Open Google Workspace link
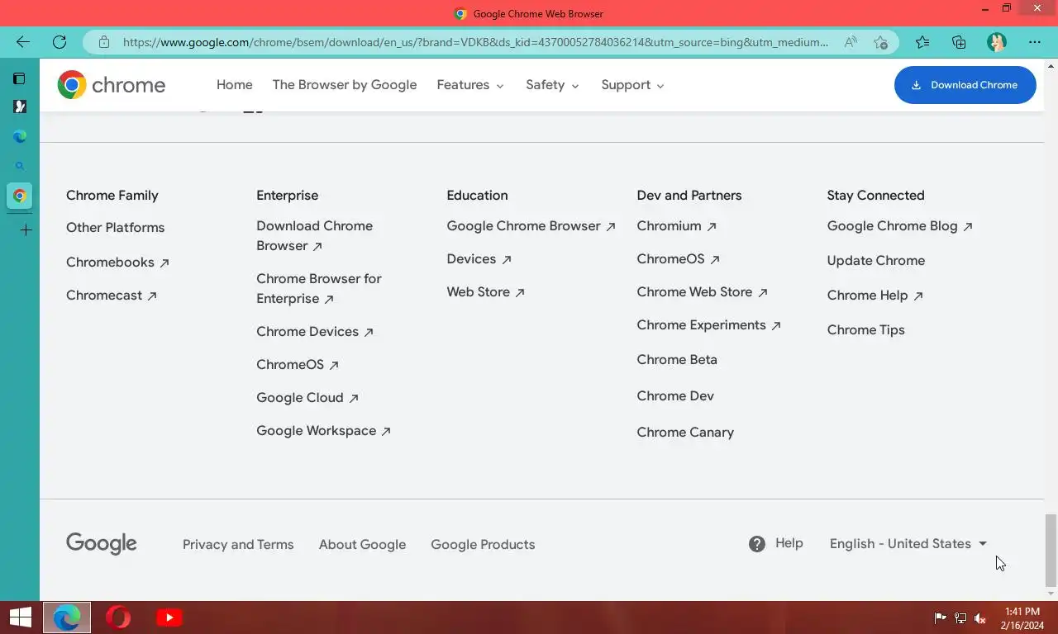Image resolution: width=1058 pixels, height=634 pixels. click(x=323, y=431)
